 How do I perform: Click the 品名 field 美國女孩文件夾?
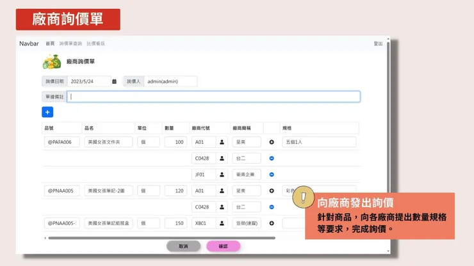(x=108, y=142)
